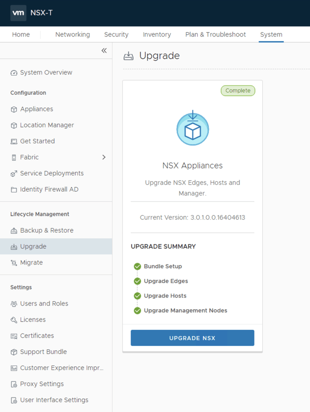Expand the Fabric submenu arrow
The height and width of the screenshot is (412, 310).
[x=104, y=157]
